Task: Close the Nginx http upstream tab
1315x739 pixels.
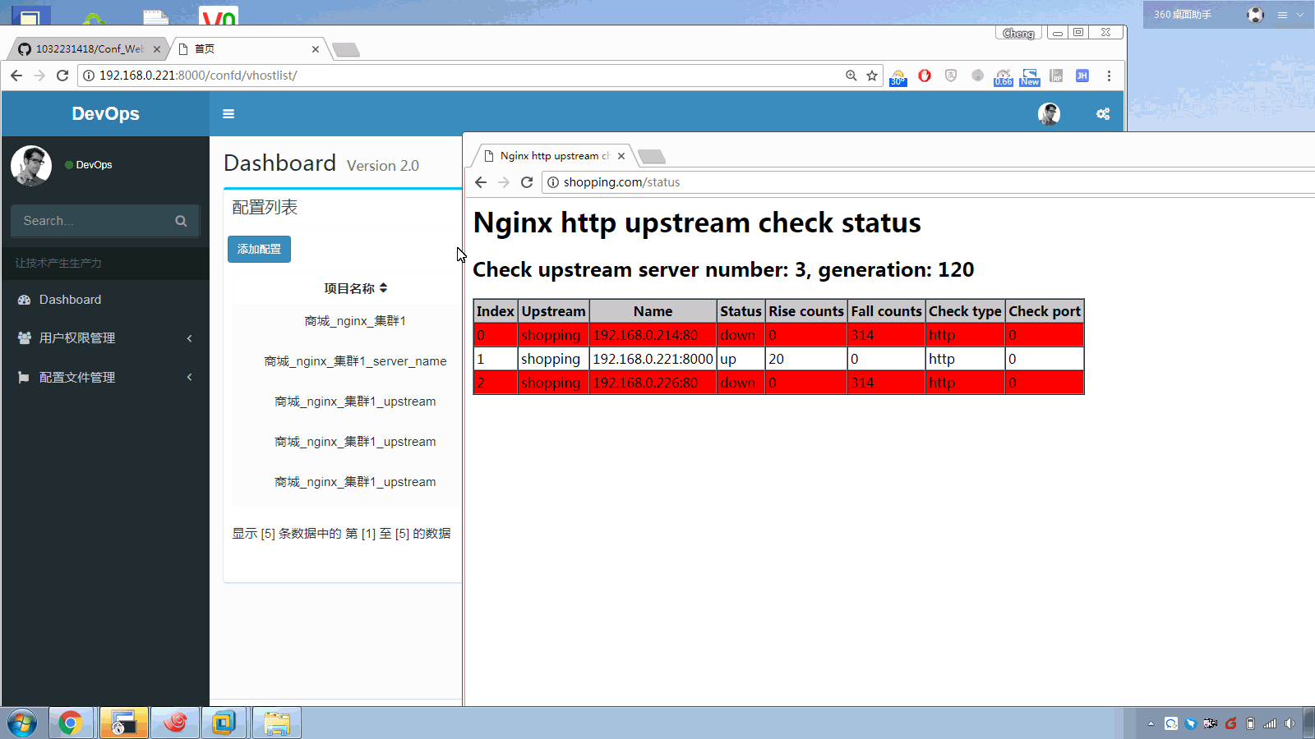Action: click(621, 156)
